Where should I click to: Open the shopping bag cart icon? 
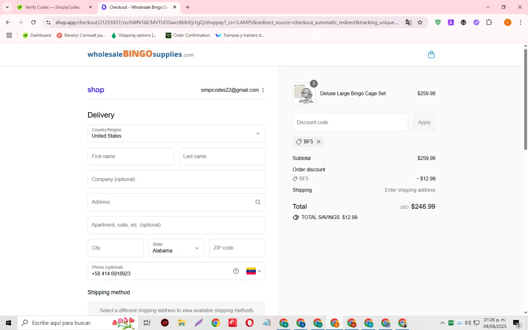[431, 55]
